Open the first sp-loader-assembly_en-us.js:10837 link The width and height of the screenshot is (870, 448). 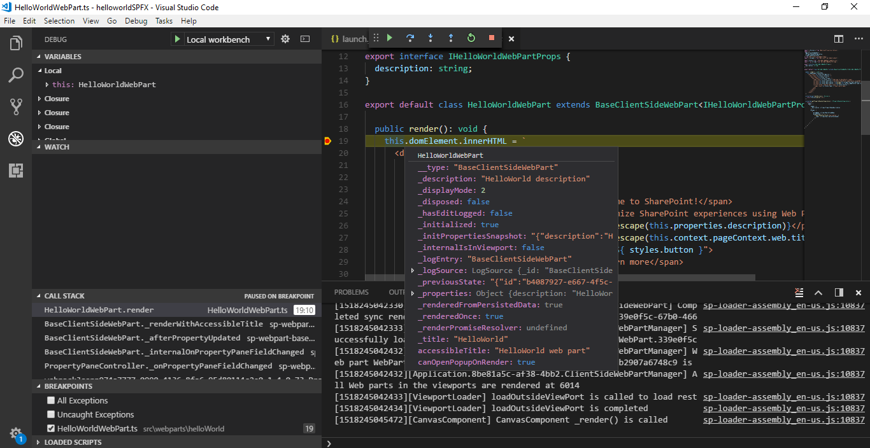[784, 305]
